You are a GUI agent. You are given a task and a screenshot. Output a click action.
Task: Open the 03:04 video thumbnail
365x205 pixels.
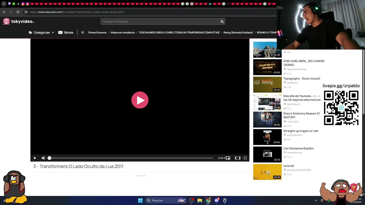[x=267, y=137]
